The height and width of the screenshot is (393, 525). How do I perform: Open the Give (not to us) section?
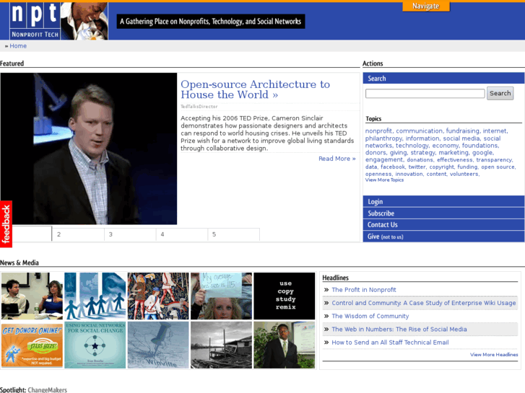tap(385, 237)
